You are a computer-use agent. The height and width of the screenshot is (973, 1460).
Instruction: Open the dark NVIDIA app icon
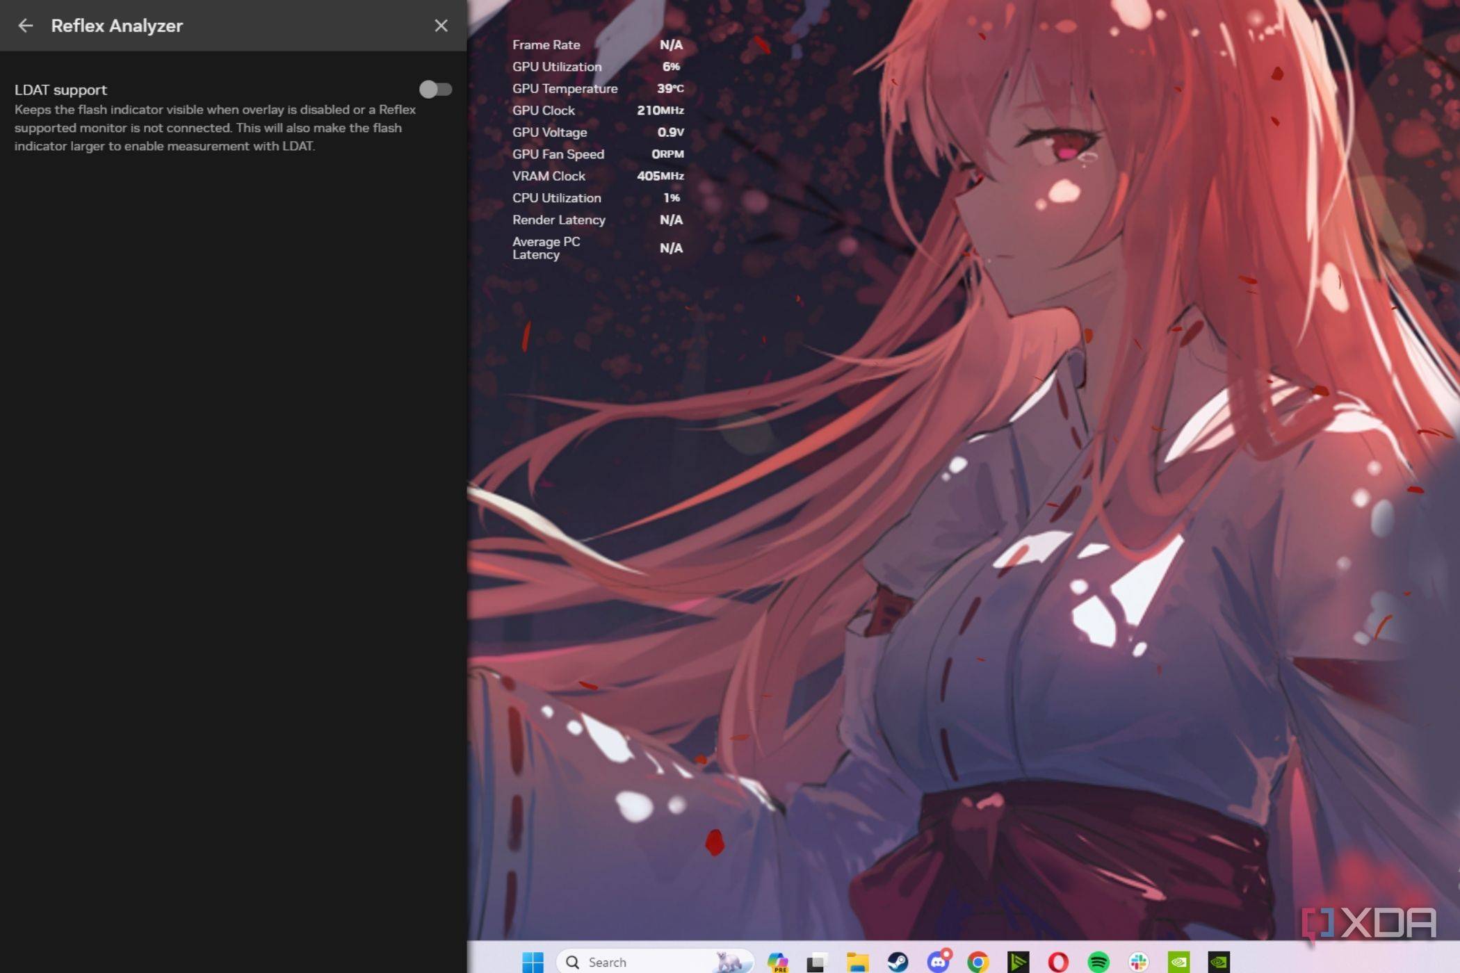(1219, 962)
